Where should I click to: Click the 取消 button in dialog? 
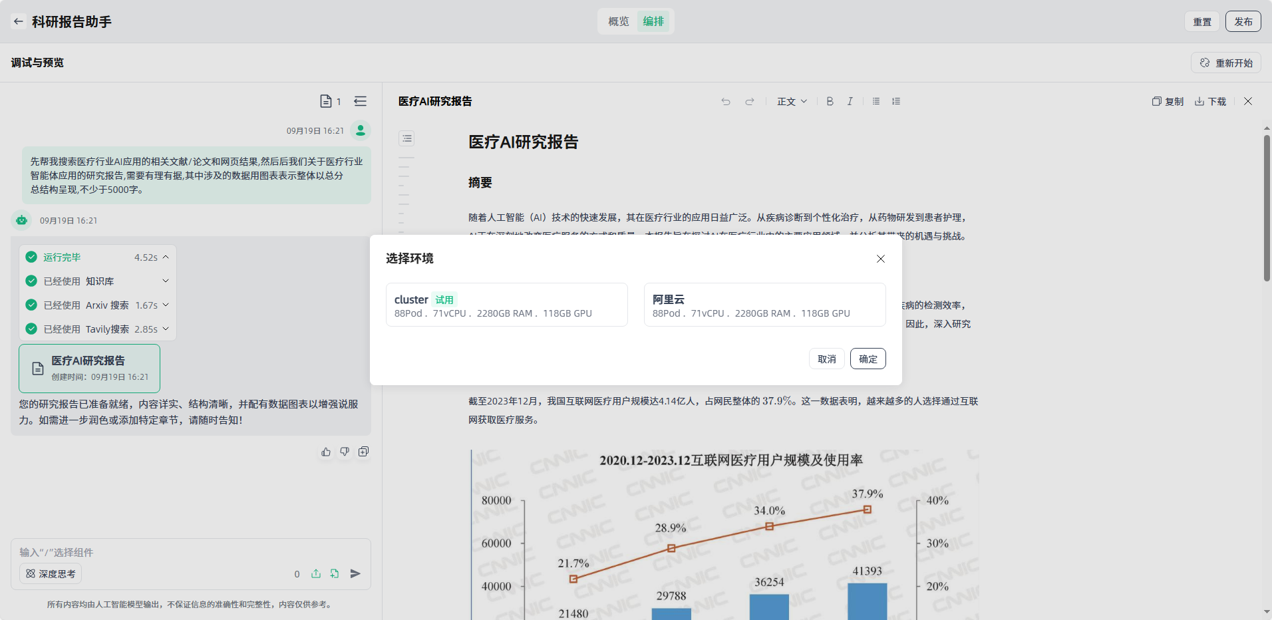pos(827,359)
